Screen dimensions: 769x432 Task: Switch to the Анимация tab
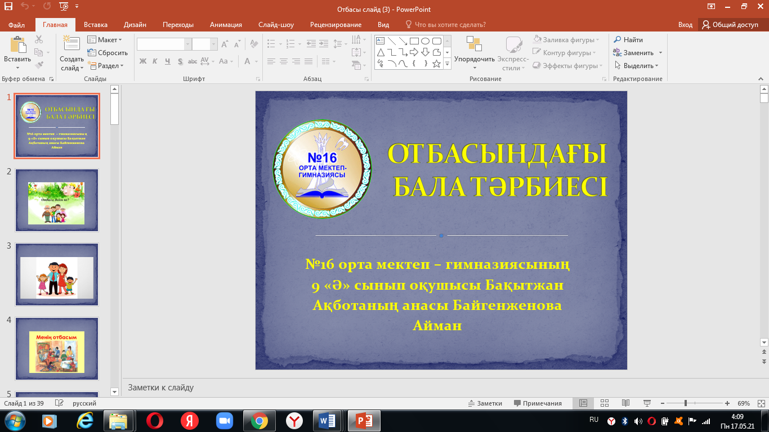tap(226, 25)
